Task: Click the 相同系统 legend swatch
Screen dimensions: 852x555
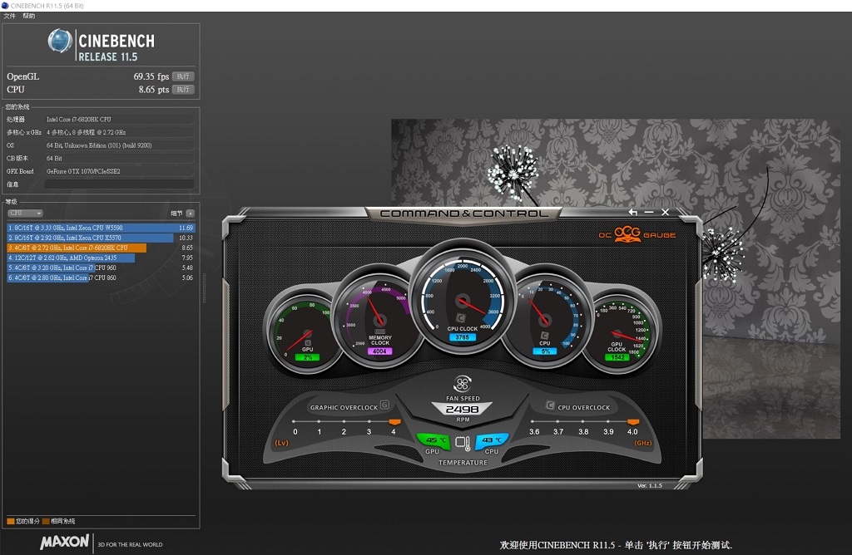Action: click(x=46, y=522)
